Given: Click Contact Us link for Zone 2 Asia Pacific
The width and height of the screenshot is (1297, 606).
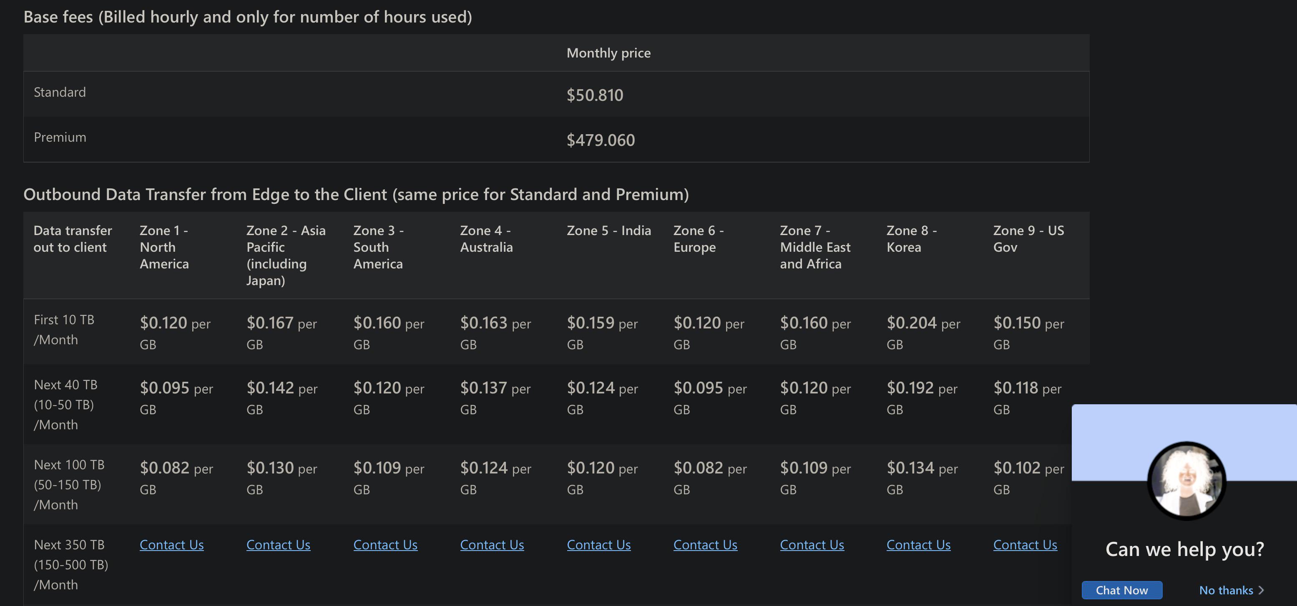Looking at the screenshot, I should [x=278, y=545].
